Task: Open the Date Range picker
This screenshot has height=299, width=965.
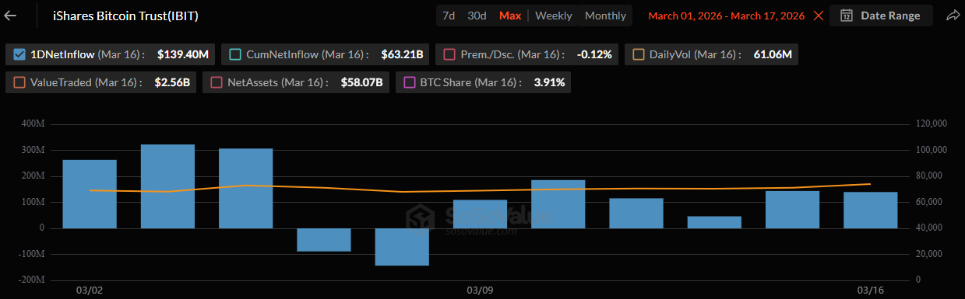Action: click(881, 16)
